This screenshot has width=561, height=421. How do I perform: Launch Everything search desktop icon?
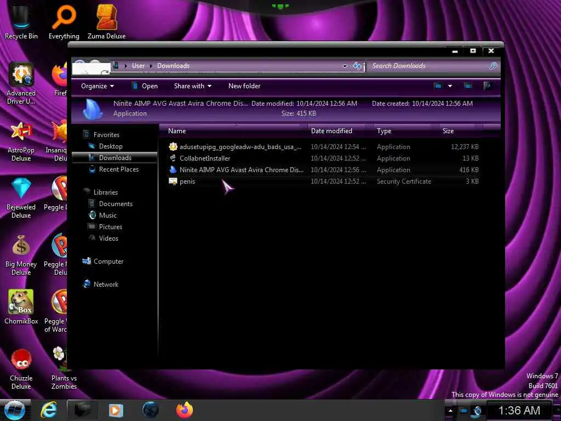pos(64,22)
